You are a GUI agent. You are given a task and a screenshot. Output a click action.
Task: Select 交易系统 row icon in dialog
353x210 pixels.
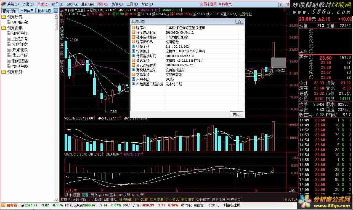(x=134, y=75)
